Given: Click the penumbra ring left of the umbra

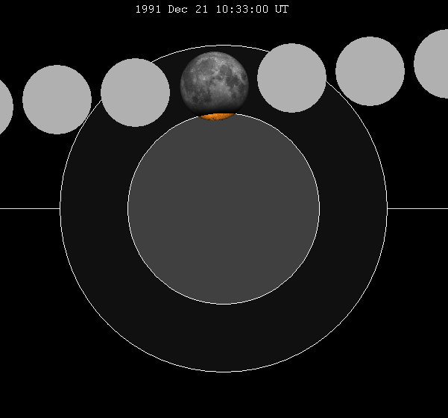Looking at the screenshot, I should tap(94, 209).
